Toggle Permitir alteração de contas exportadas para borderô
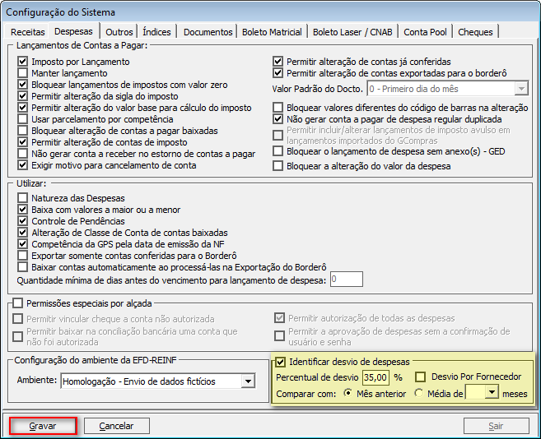The width and height of the screenshot is (541, 439). point(277,73)
